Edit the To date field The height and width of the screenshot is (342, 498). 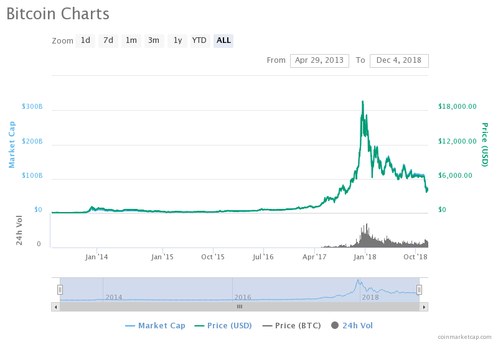(399, 60)
